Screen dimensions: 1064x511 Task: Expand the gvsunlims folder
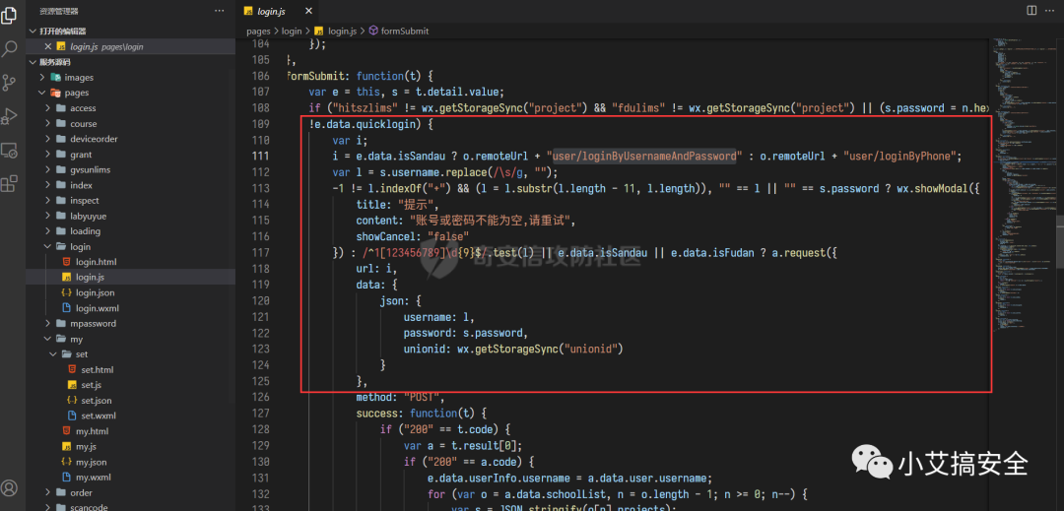tap(90, 169)
